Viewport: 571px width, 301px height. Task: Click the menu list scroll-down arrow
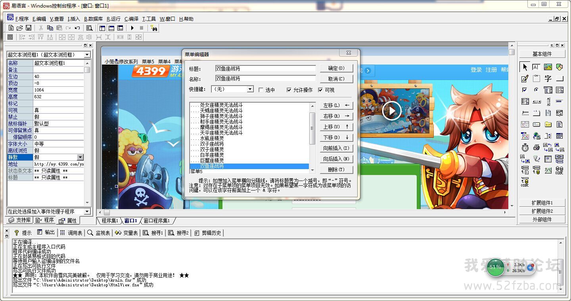pos(312,170)
